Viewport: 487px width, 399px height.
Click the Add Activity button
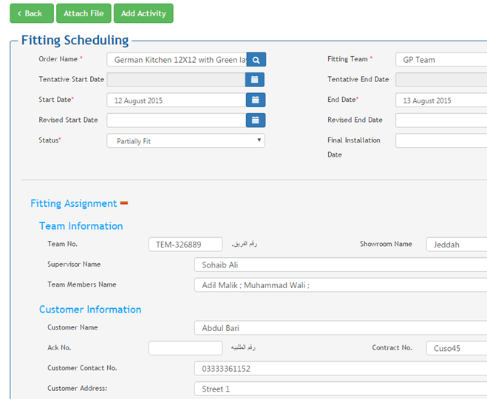(x=143, y=13)
